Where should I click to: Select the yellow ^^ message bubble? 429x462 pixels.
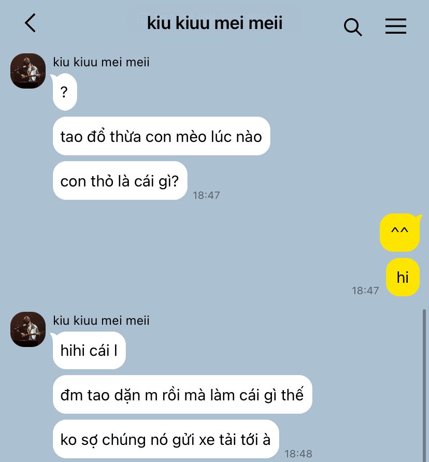pos(401,233)
